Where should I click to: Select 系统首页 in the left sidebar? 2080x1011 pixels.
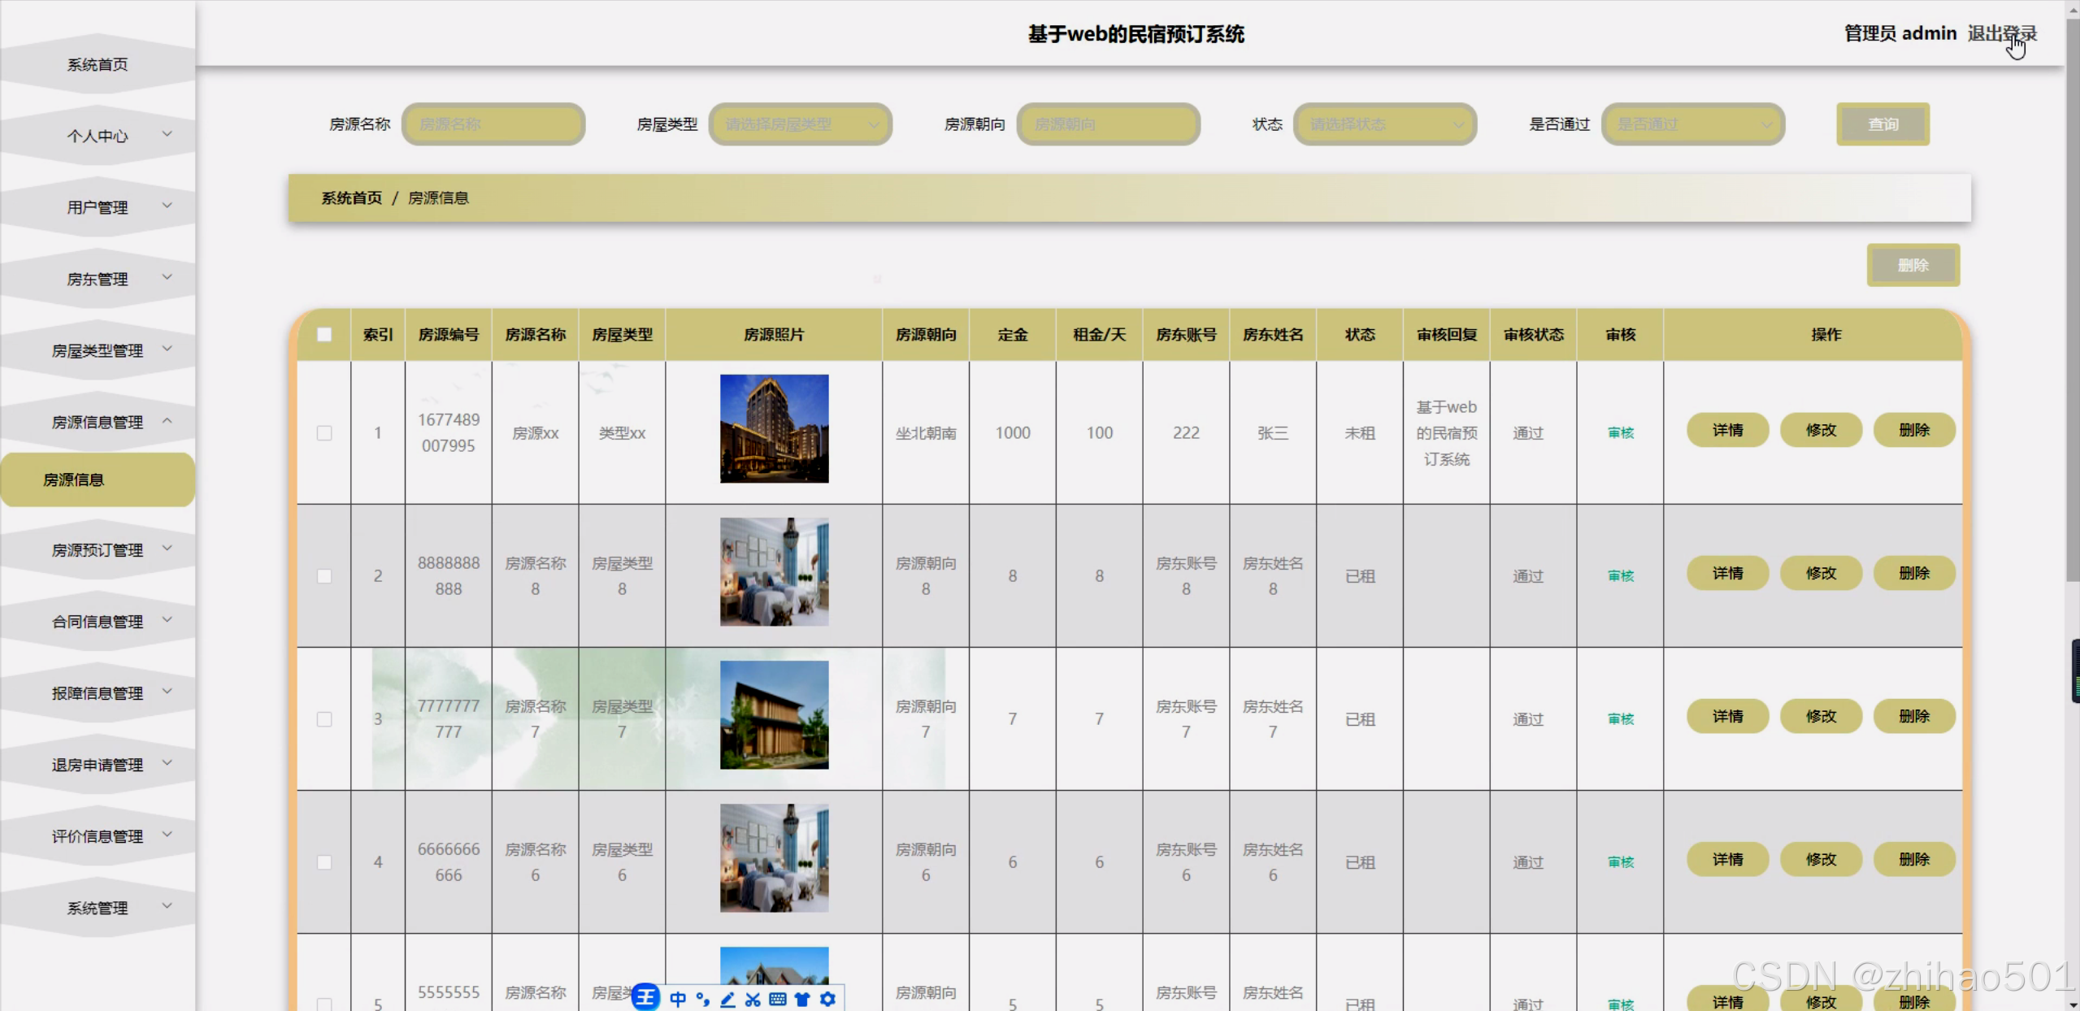pos(97,64)
